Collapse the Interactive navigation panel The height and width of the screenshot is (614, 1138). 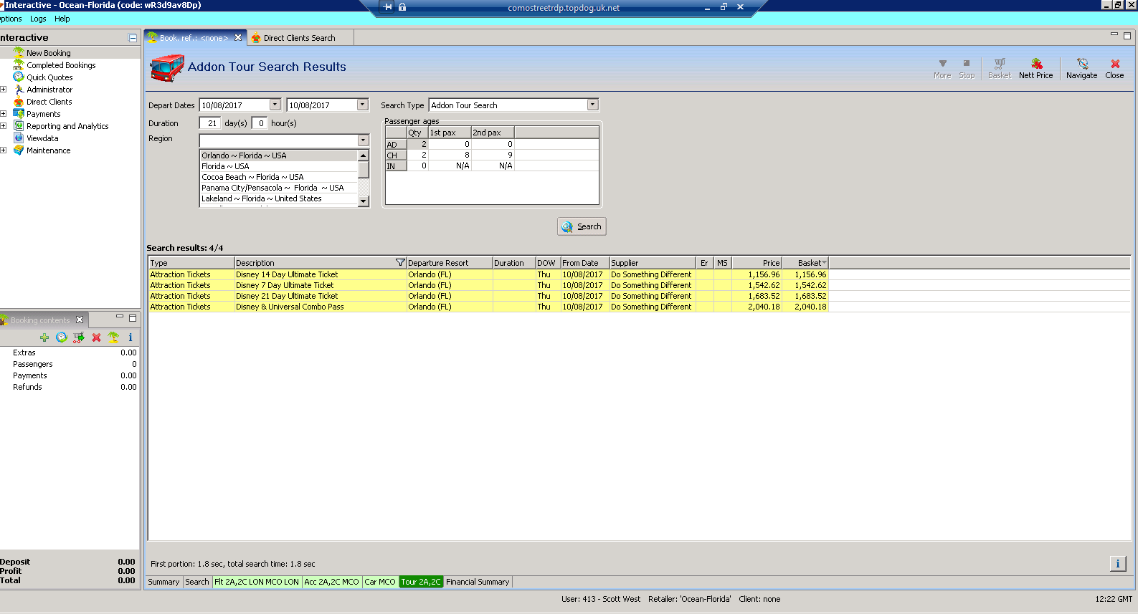click(133, 38)
